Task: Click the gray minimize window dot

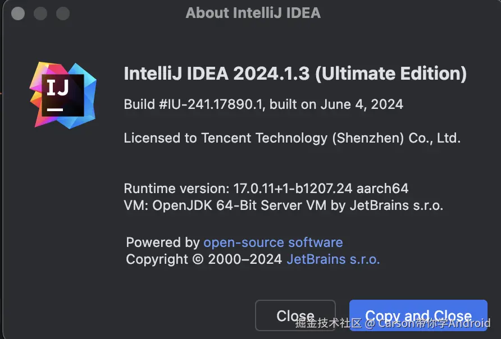Action: (x=40, y=13)
